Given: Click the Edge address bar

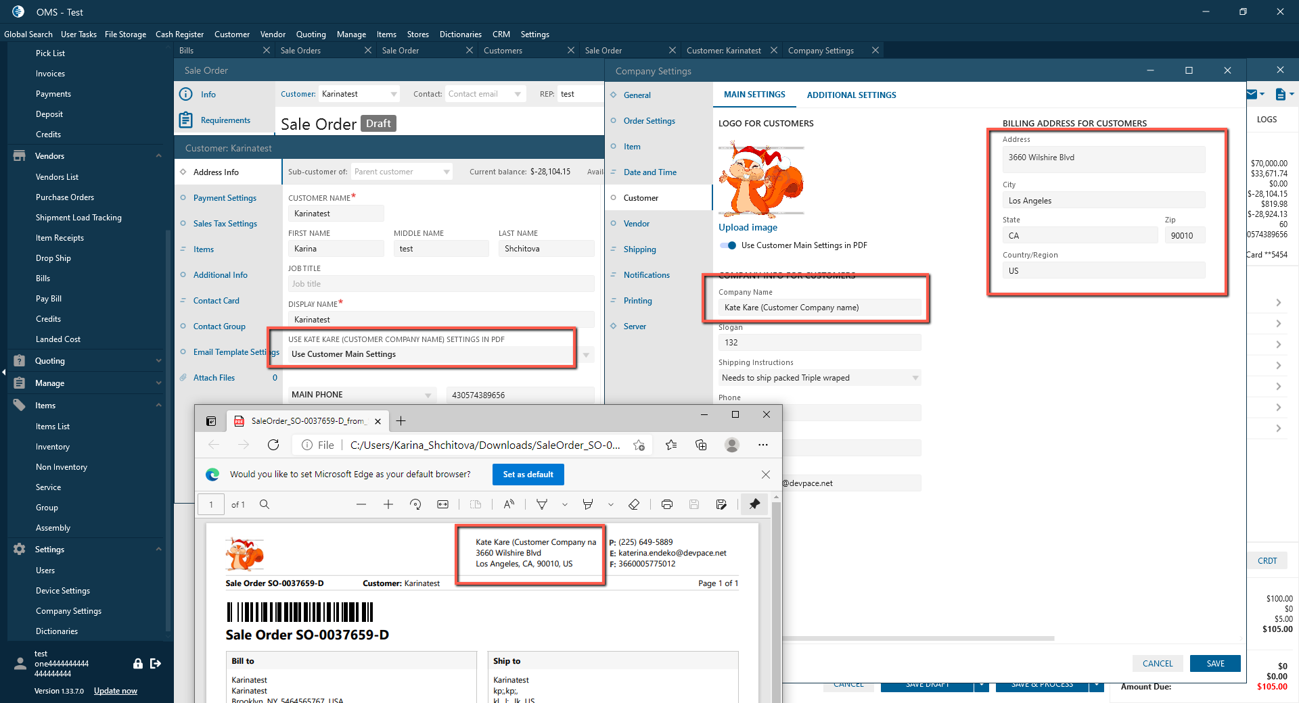Looking at the screenshot, I should pyautogui.click(x=484, y=445).
